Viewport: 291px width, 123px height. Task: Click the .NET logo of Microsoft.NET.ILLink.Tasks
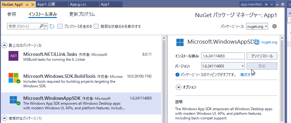tap(13, 56)
